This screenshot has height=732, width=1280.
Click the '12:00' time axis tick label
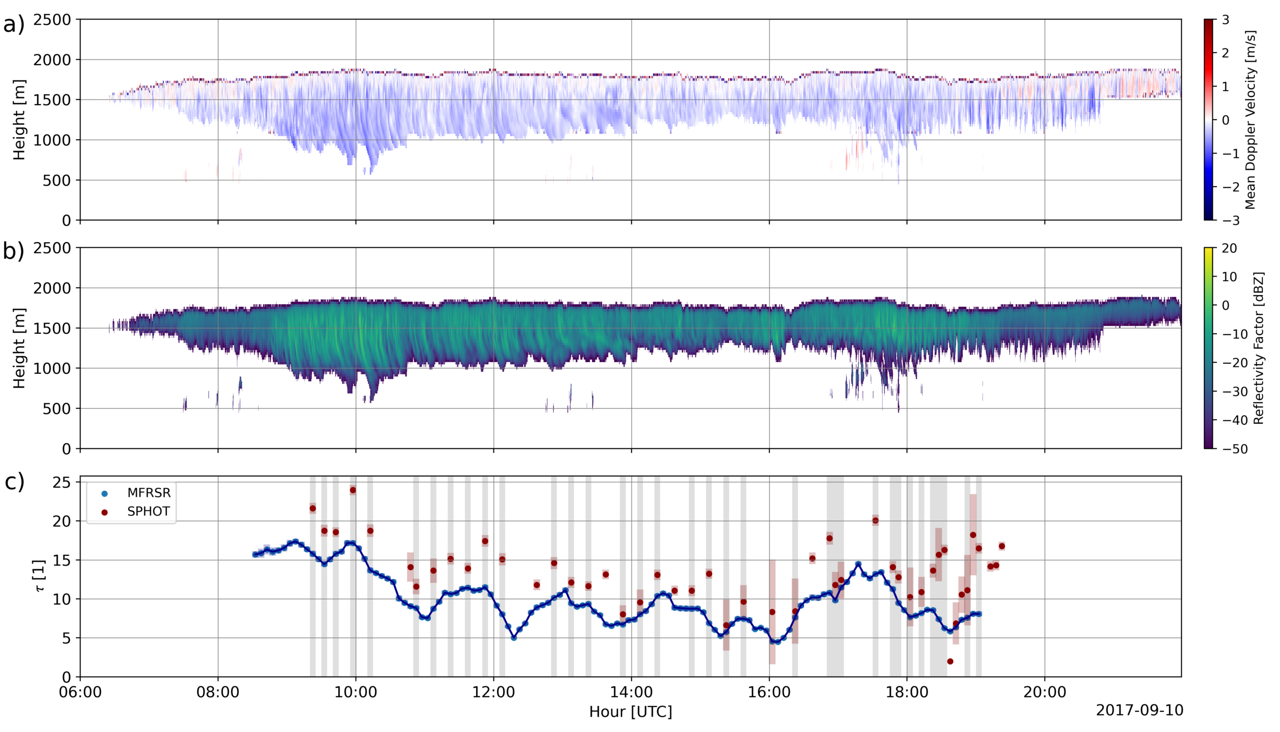[493, 692]
